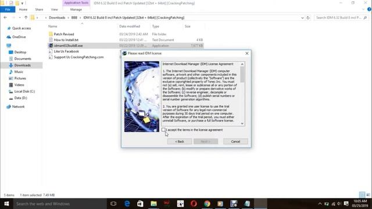Screen dimensions: 372x209
Task: Click the license text scrollbar thumb
Action: (242, 75)
